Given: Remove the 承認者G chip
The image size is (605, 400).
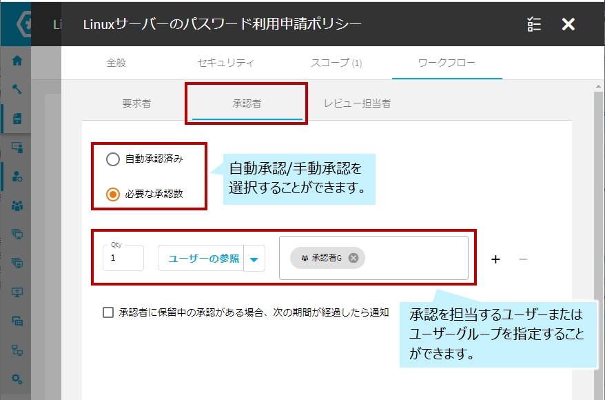Looking at the screenshot, I should click(353, 258).
